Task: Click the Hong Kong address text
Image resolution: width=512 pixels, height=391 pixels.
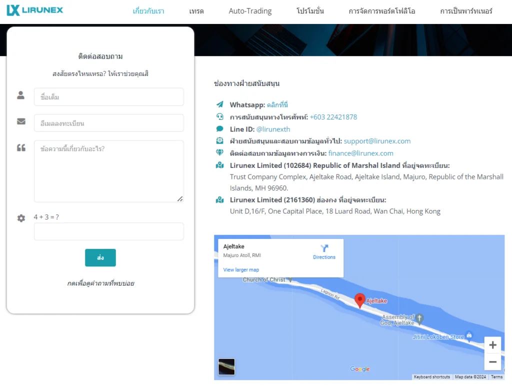Action: tap(335, 211)
